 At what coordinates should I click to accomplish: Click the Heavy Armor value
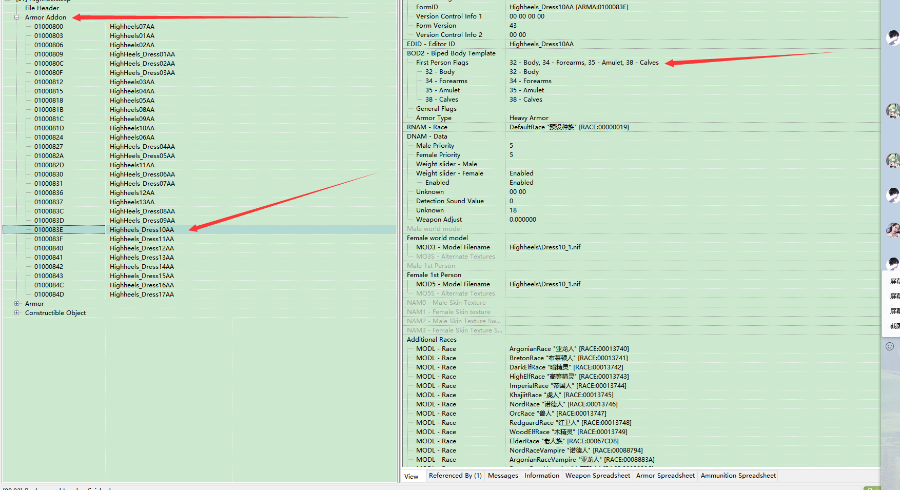pyautogui.click(x=529, y=117)
